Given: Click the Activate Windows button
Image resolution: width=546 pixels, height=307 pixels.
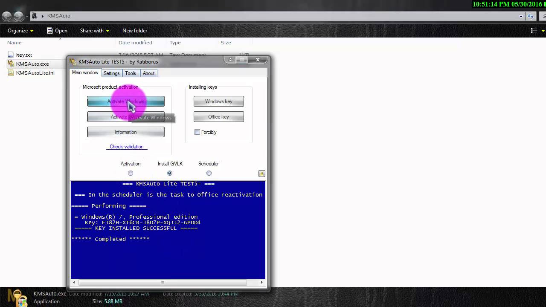Looking at the screenshot, I should (125, 101).
